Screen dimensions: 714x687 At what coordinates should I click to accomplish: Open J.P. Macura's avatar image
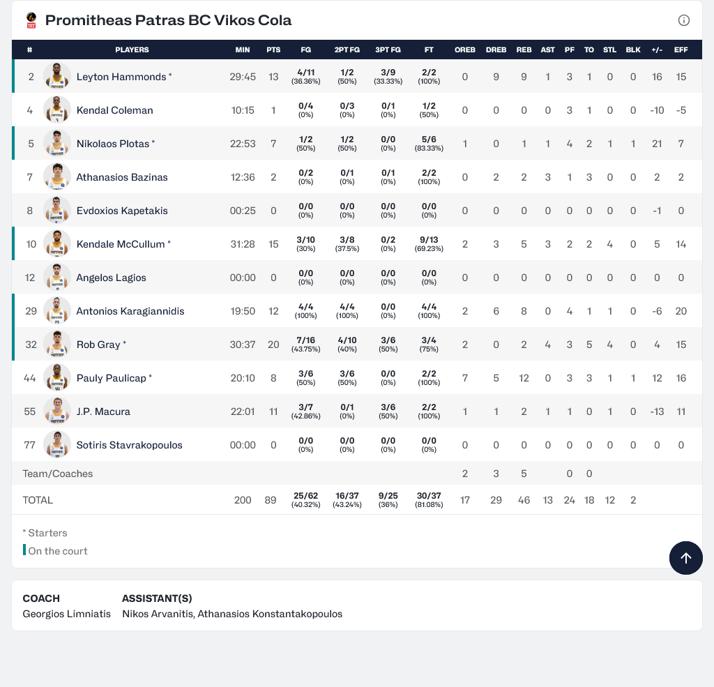pos(56,412)
